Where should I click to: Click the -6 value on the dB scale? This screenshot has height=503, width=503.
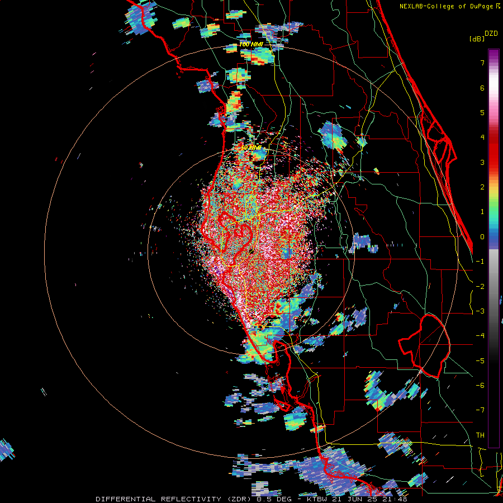480,386
